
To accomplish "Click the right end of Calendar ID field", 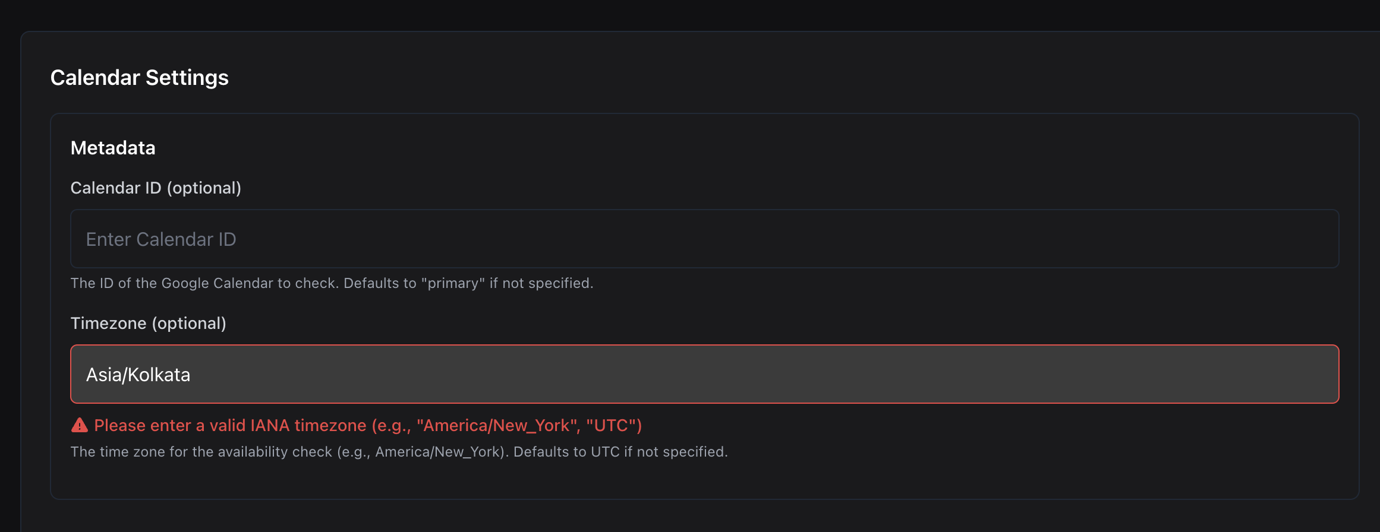I will (x=1307, y=239).
